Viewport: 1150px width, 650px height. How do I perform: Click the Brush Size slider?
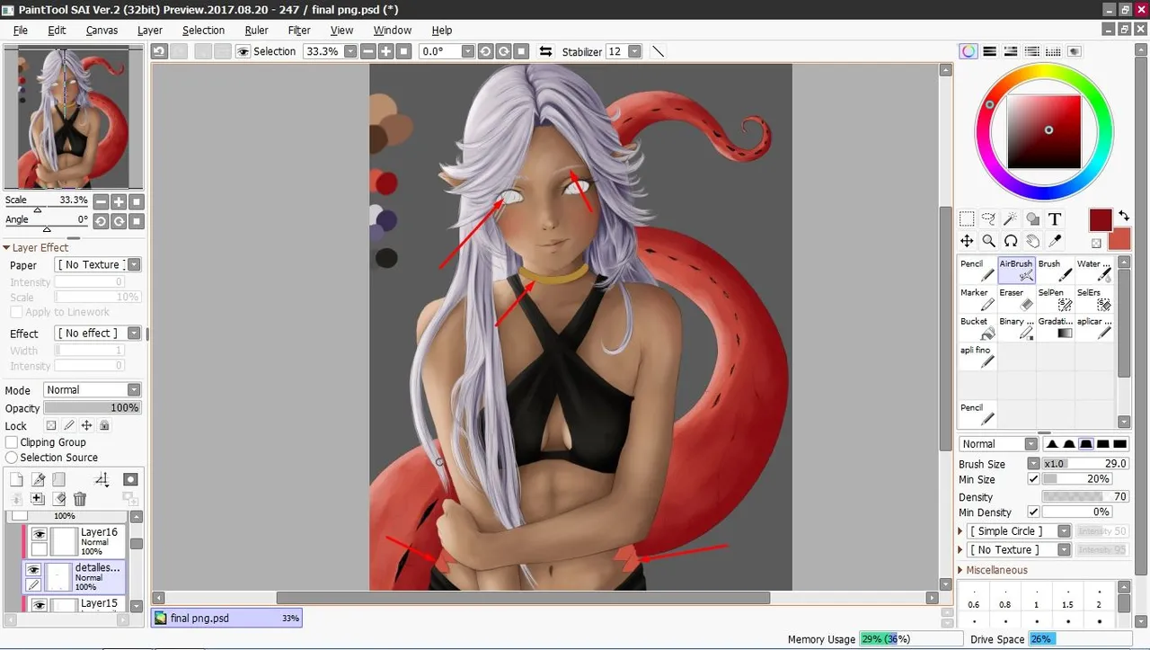1084,464
